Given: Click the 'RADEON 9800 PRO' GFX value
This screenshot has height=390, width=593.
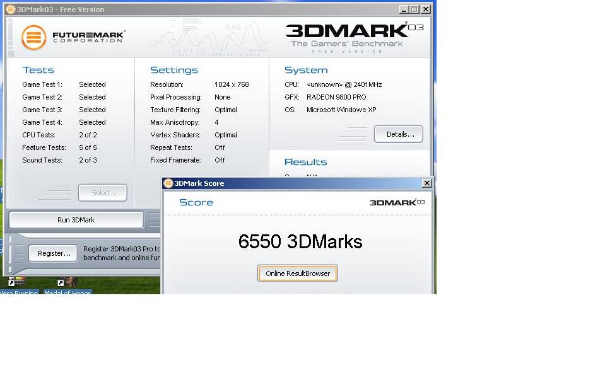Looking at the screenshot, I should [336, 97].
